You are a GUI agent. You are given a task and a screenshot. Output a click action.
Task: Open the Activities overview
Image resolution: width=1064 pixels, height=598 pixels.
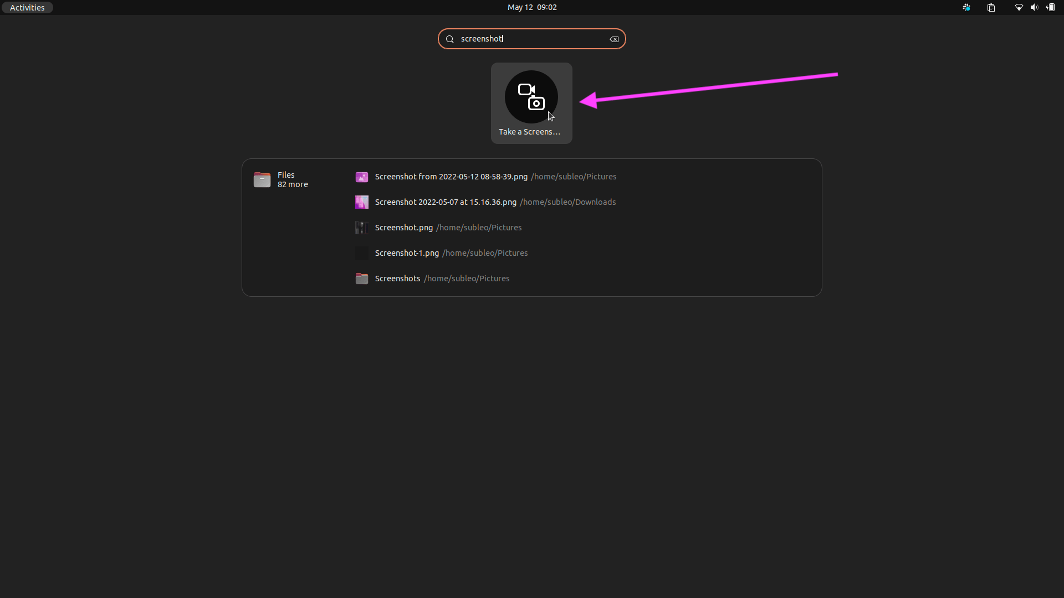tap(27, 7)
